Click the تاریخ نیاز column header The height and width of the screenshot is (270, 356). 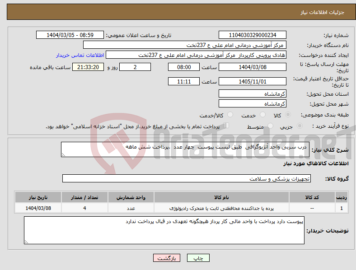pyautogui.click(x=38, y=197)
